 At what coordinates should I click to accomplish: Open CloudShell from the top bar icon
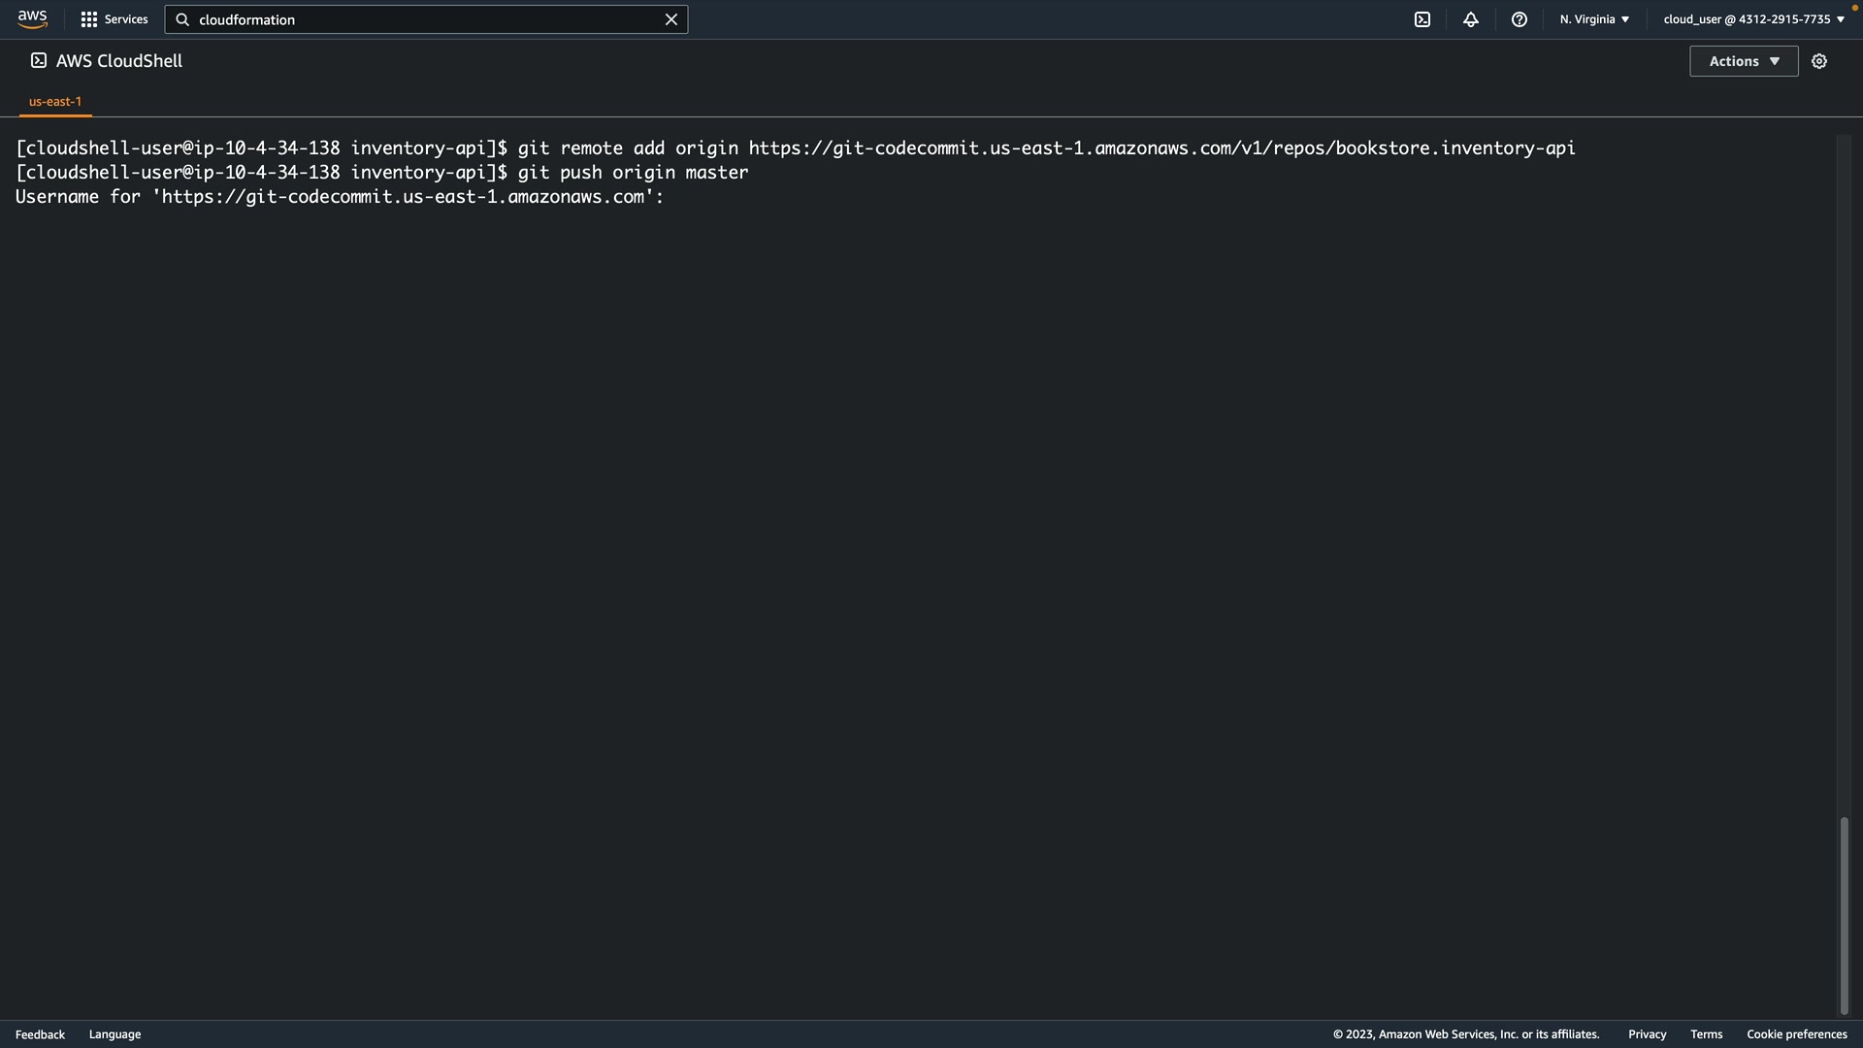[1422, 19]
